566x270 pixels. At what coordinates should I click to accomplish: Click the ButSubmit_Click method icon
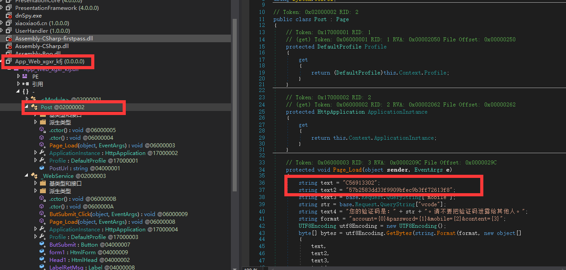click(x=42, y=214)
